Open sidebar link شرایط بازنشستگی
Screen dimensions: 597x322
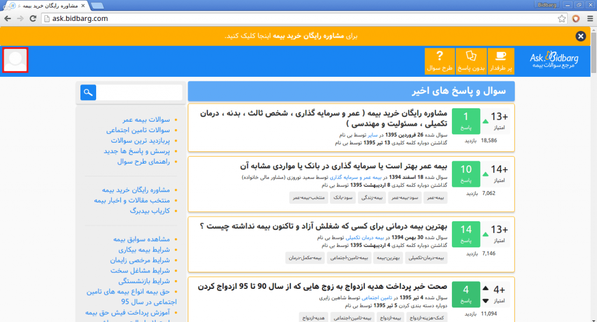pos(144,281)
